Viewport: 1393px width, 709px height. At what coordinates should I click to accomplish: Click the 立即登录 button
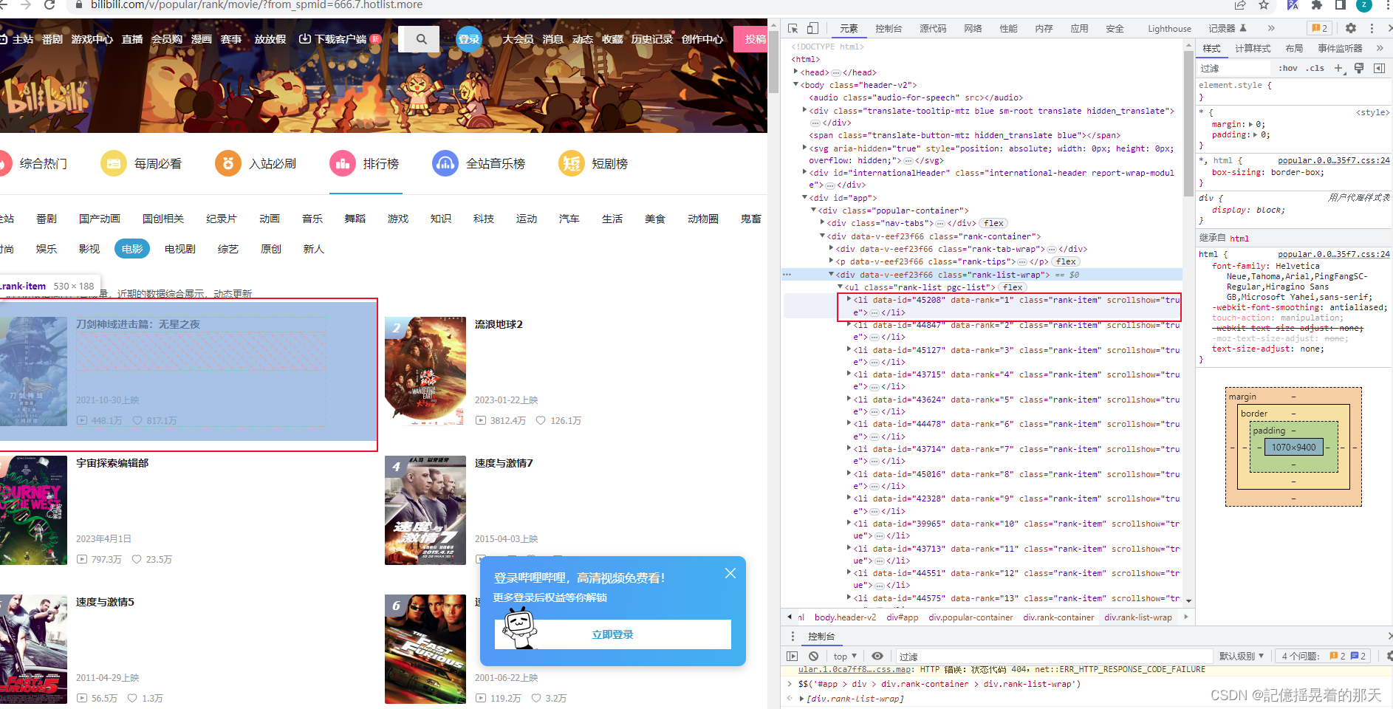(613, 634)
